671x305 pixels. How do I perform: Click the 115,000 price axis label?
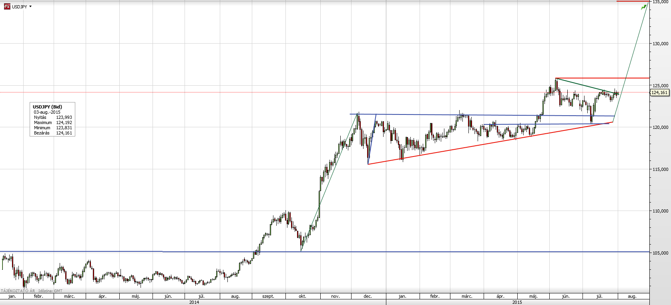click(661, 169)
